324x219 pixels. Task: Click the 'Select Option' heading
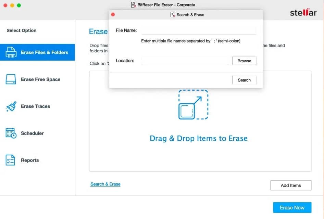22,30
